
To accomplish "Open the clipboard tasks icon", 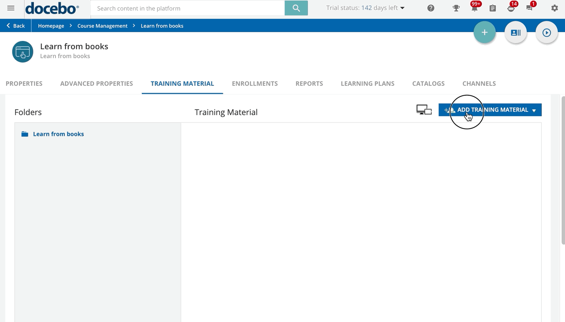I will [x=492, y=8].
